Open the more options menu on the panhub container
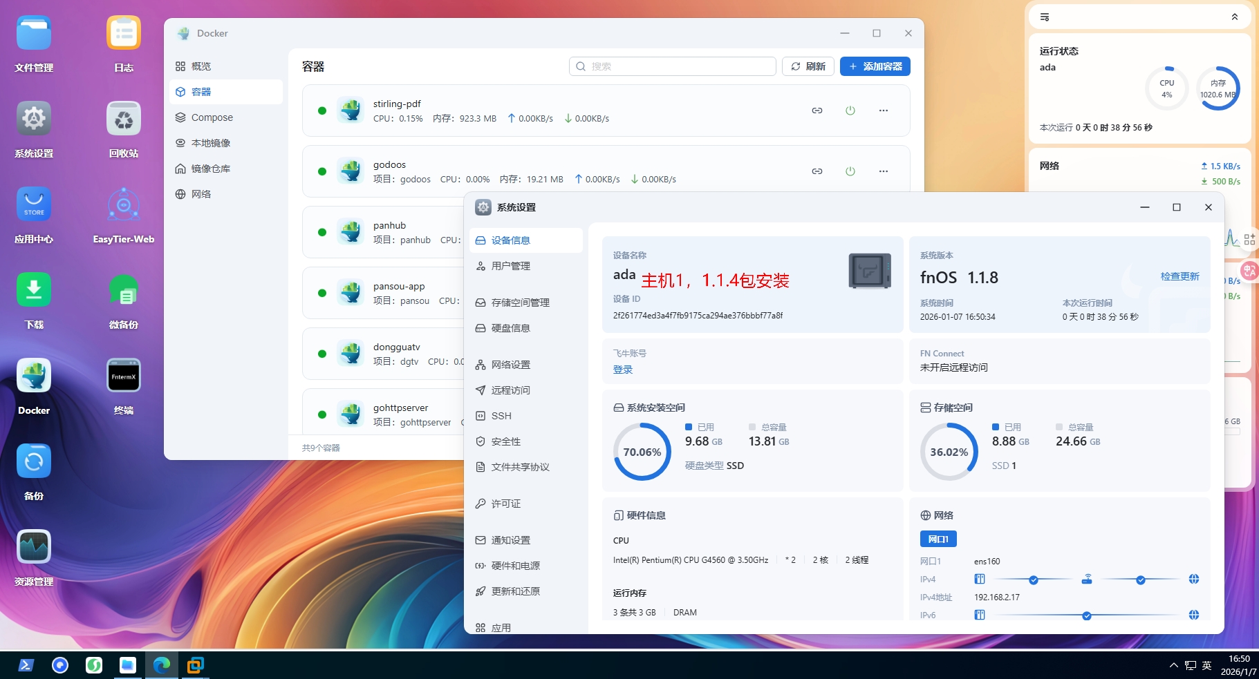 pos(883,231)
